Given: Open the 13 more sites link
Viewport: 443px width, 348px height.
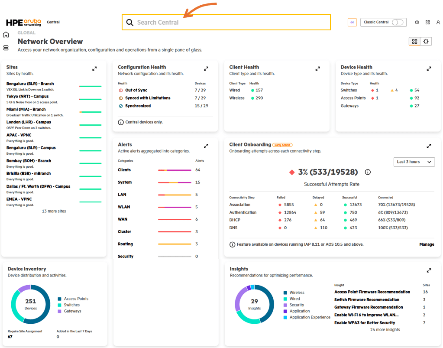Looking at the screenshot, I should [54, 211].
